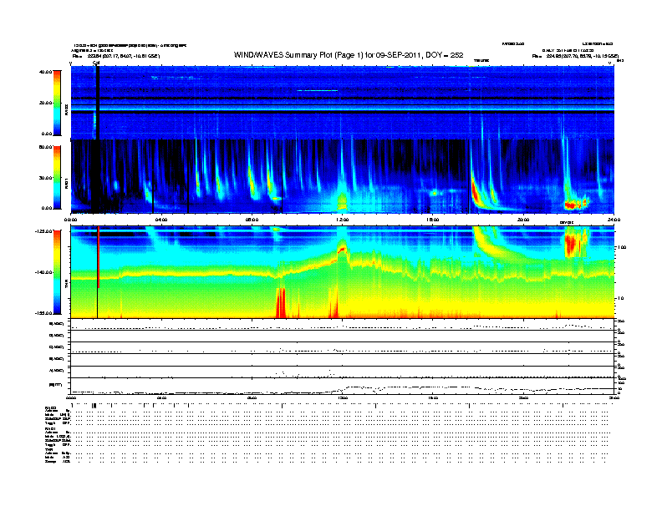Select the 40.00 label on RAD2 color scale
Viewport: 662px width, 511px height.
click(x=45, y=72)
